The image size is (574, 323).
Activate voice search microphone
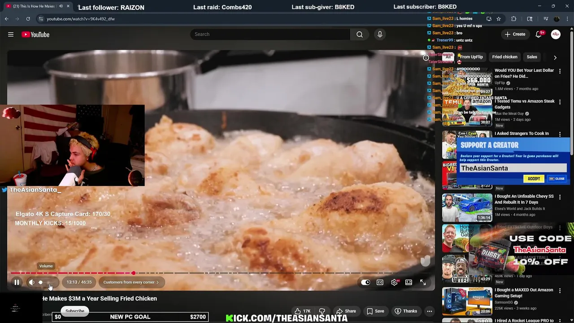point(380,34)
